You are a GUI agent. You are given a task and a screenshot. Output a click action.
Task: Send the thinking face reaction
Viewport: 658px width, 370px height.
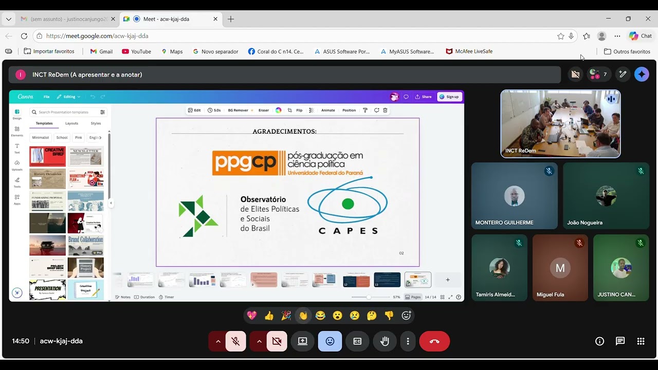pyautogui.click(x=372, y=316)
